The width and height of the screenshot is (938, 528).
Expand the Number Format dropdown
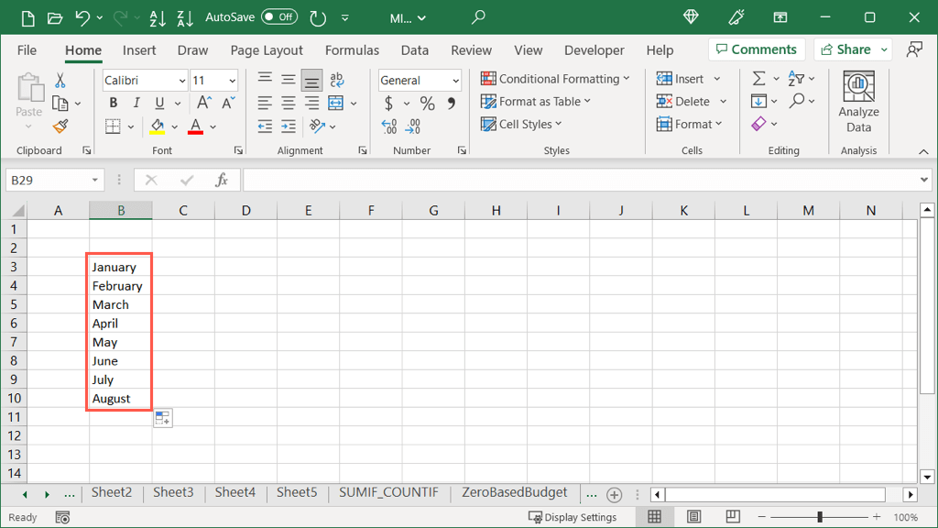tap(455, 81)
